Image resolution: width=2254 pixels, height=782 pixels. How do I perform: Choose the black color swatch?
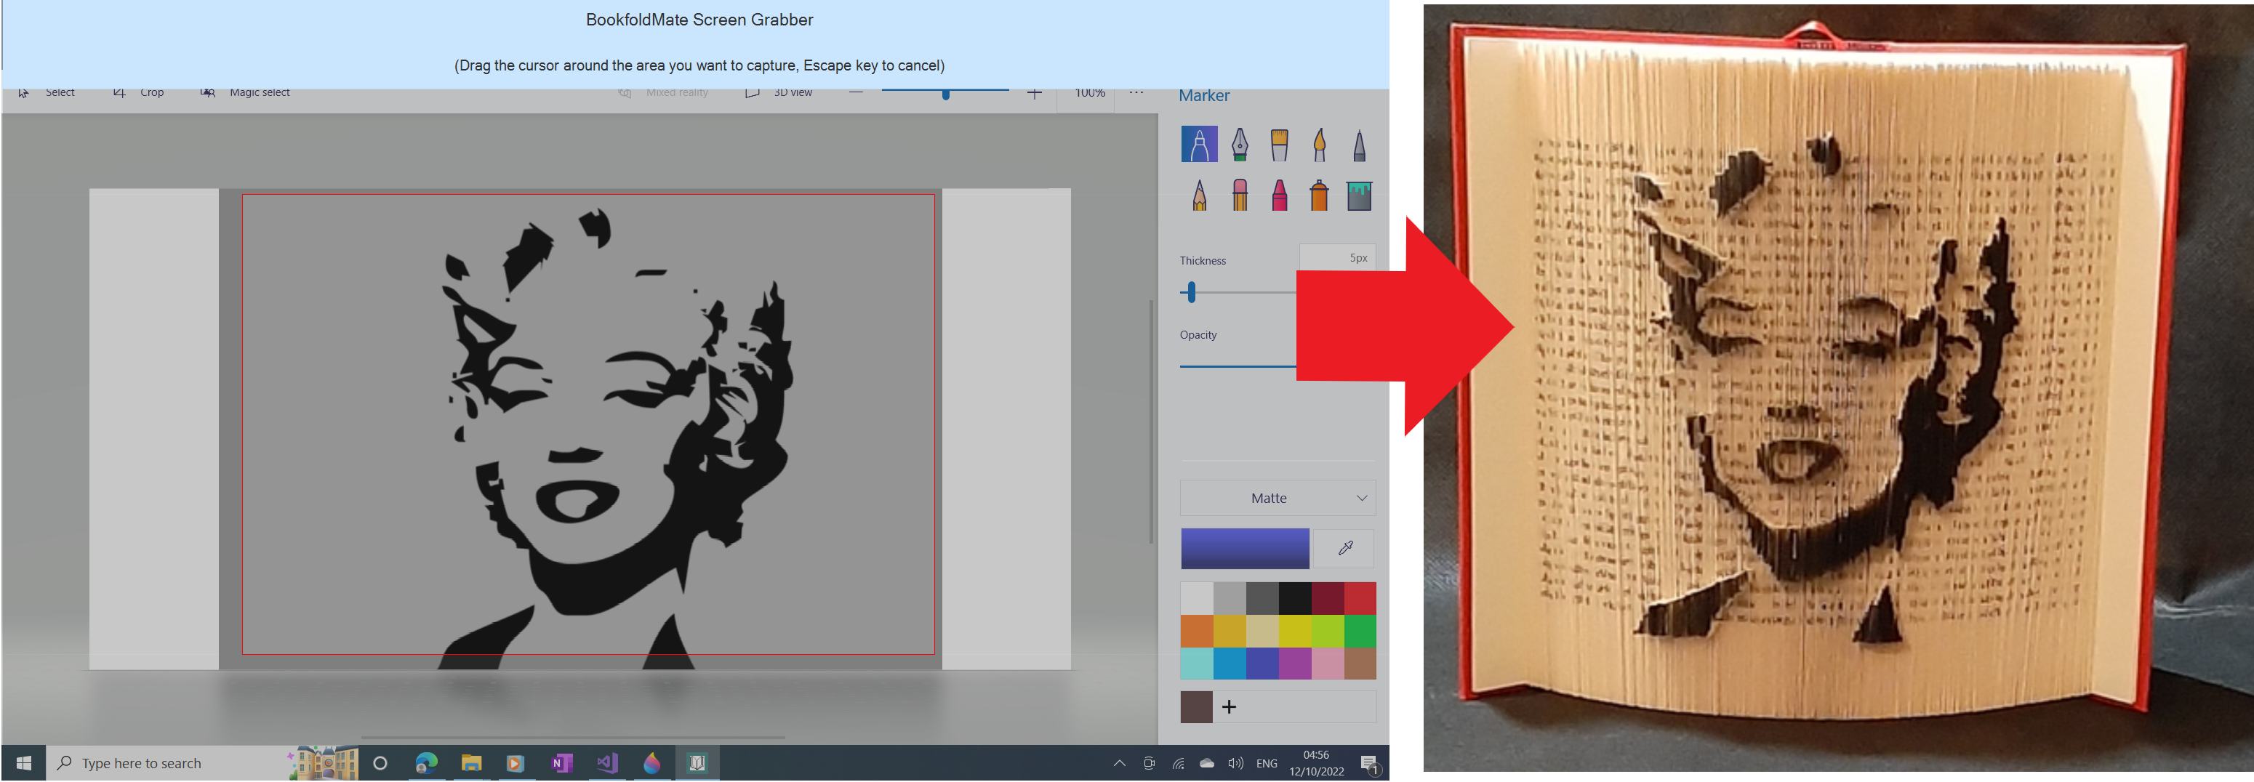(1294, 598)
